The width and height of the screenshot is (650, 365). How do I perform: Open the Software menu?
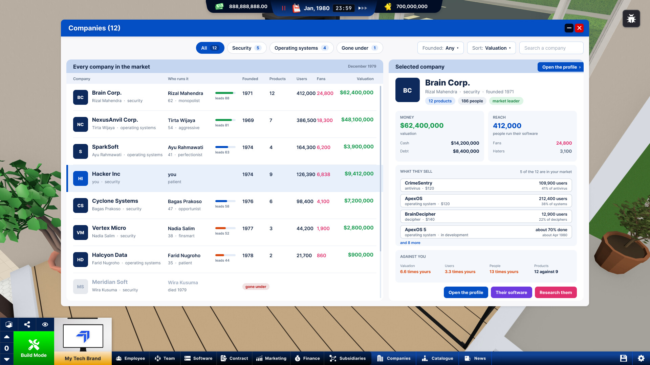198,358
